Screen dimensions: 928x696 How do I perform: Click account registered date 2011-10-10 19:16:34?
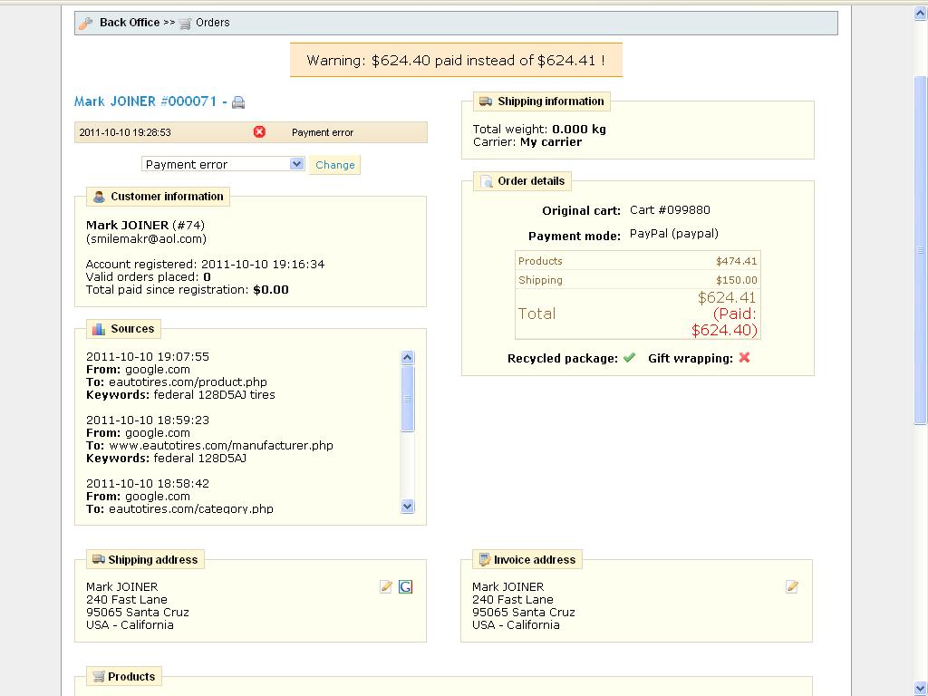point(263,265)
